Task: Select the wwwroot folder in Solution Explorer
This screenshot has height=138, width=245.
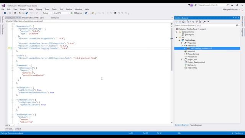Action: coord(191,51)
